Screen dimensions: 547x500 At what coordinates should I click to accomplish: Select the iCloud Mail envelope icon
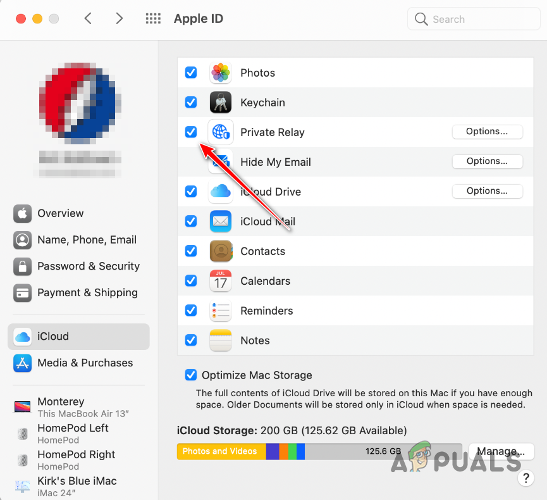click(x=220, y=221)
